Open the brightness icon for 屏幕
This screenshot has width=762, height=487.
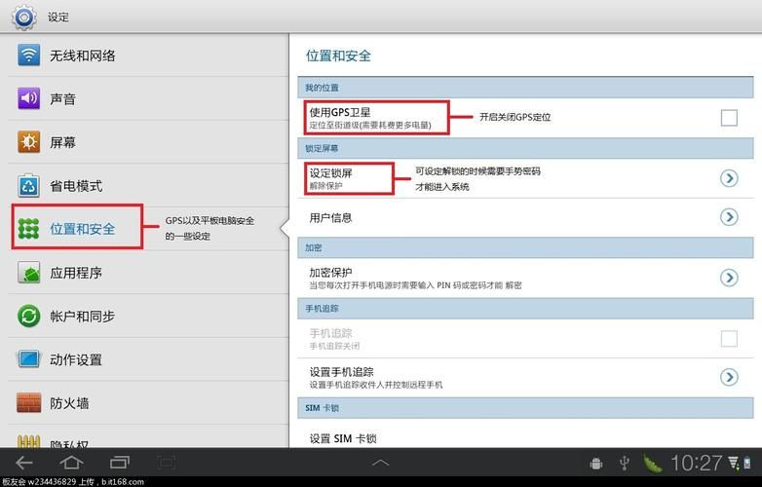pos(29,142)
